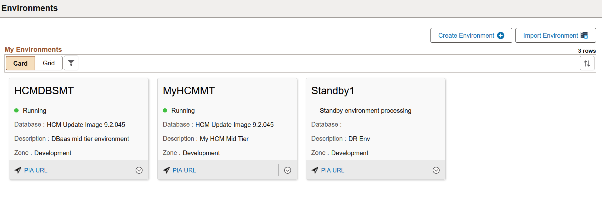Switch view to Card layout
Screen dimensions: 602x218
pos(20,63)
